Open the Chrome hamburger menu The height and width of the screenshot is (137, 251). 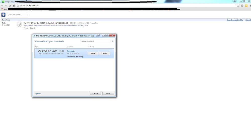tap(250, 6)
